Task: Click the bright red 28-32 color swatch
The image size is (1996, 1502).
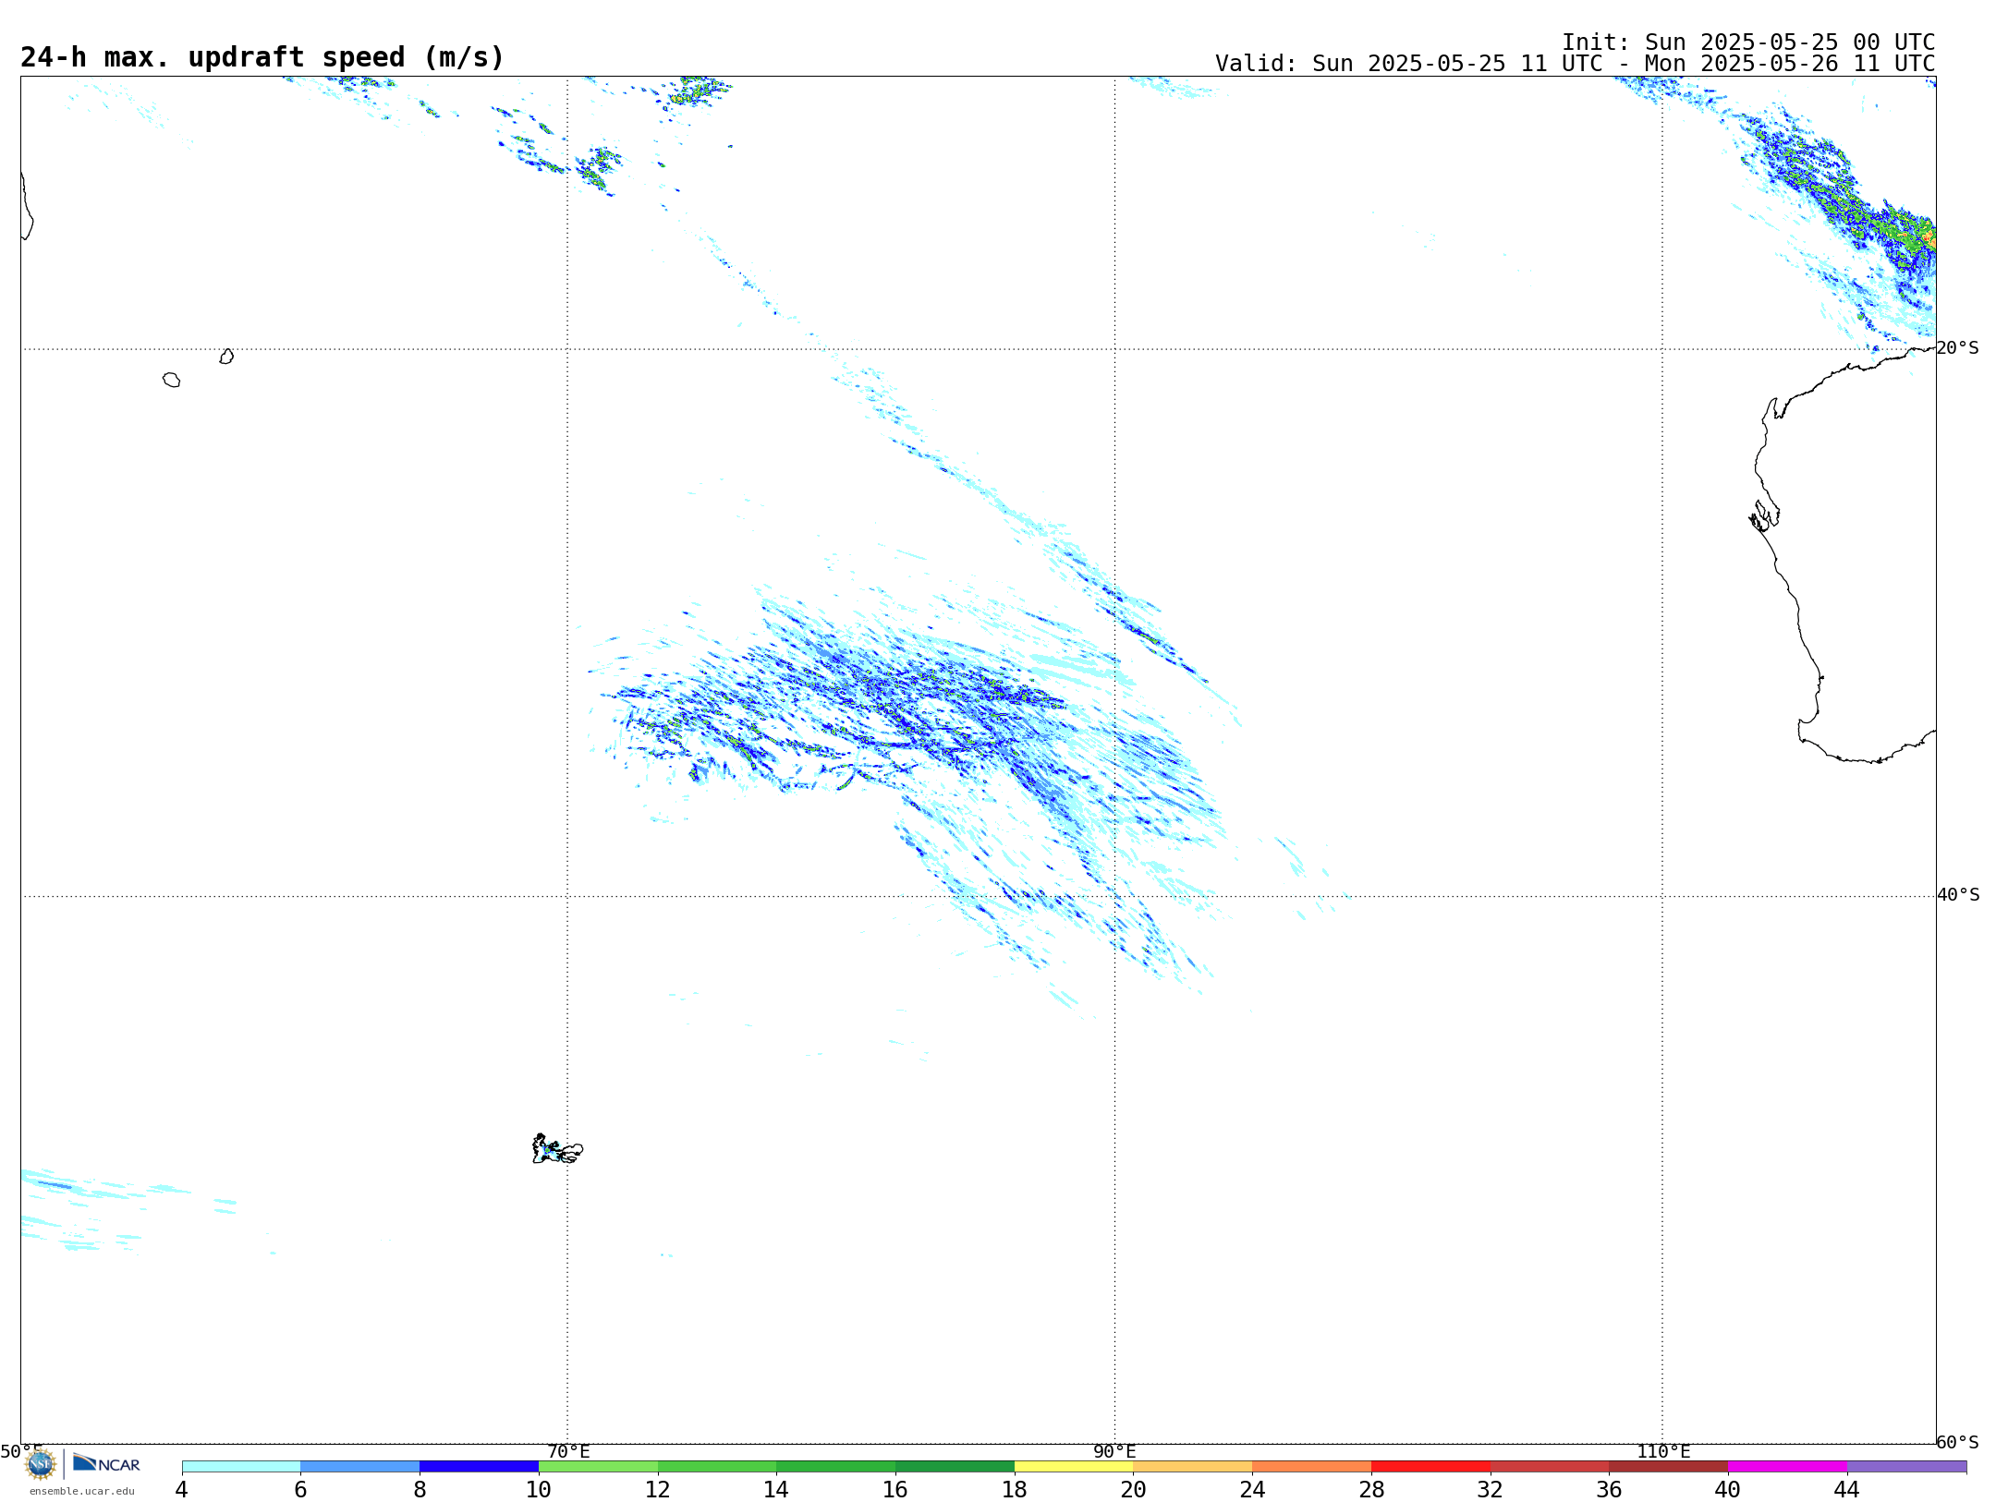Action: [x=1430, y=1467]
